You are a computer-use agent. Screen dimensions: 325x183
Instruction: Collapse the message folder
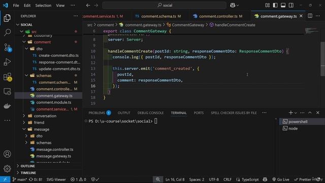pos(24,129)
